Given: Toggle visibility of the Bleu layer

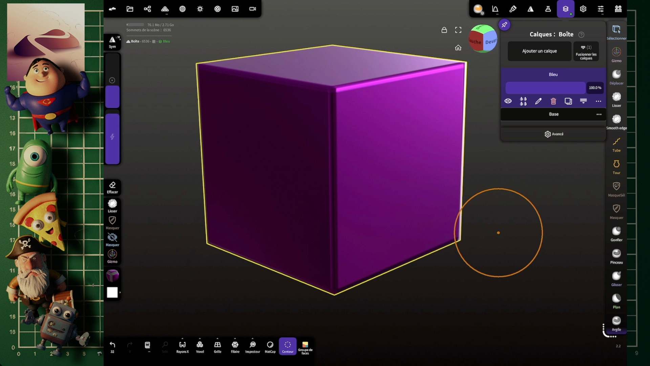Looking at the screenshot, I should click(x=508, y=101).
